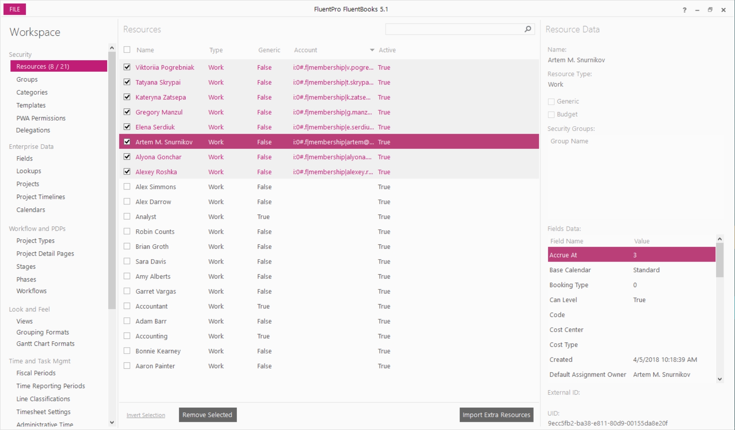Image resolution: width=735 pixels, height=430 pixels.
Task: Click the UID value text
Action: pyautogui.click(x=607, y=423)
